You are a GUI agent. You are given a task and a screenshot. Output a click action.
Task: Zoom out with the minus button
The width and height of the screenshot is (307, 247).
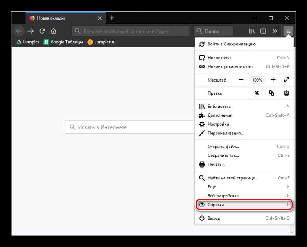(x=241, y=80)
